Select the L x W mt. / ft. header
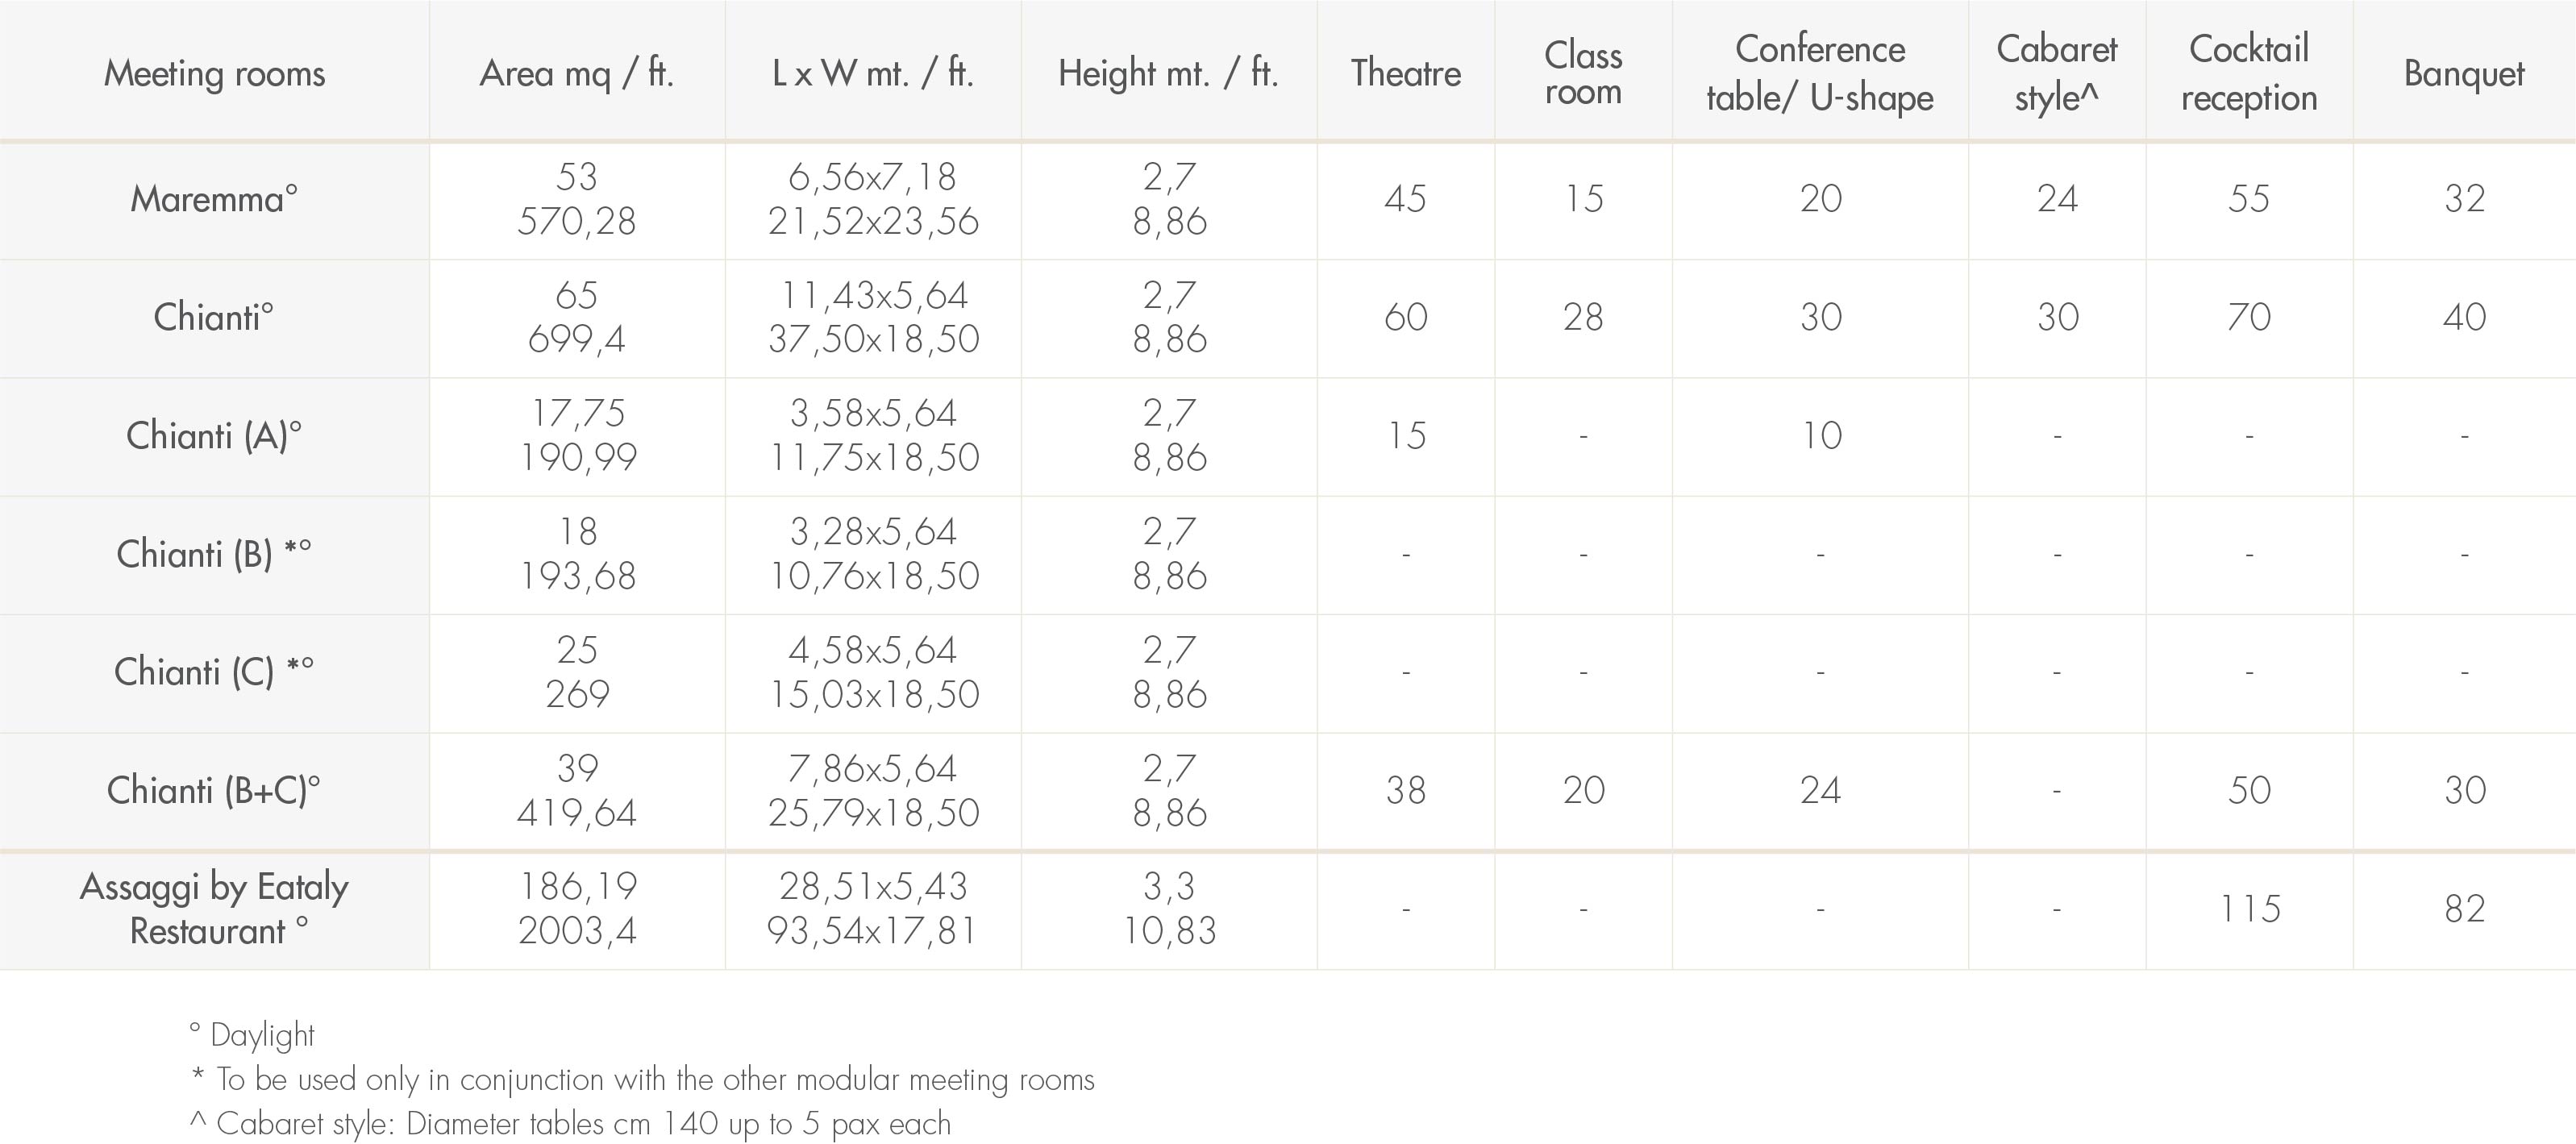2576x1144 pixels. (873, 73)
